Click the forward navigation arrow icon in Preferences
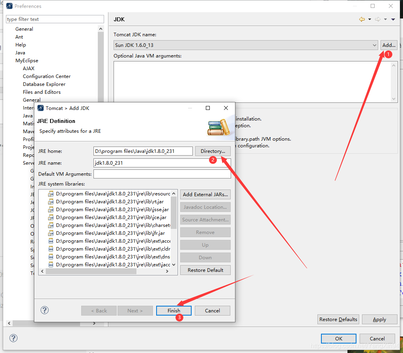Image resolution: width=403 pixels, height=353 pixels. pyautogui.click(x=377, y=19)
